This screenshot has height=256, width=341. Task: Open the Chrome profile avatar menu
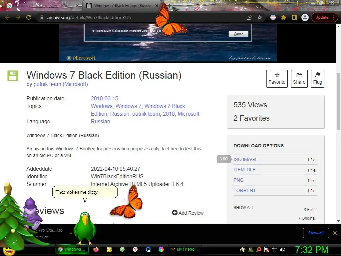[305, 17]
